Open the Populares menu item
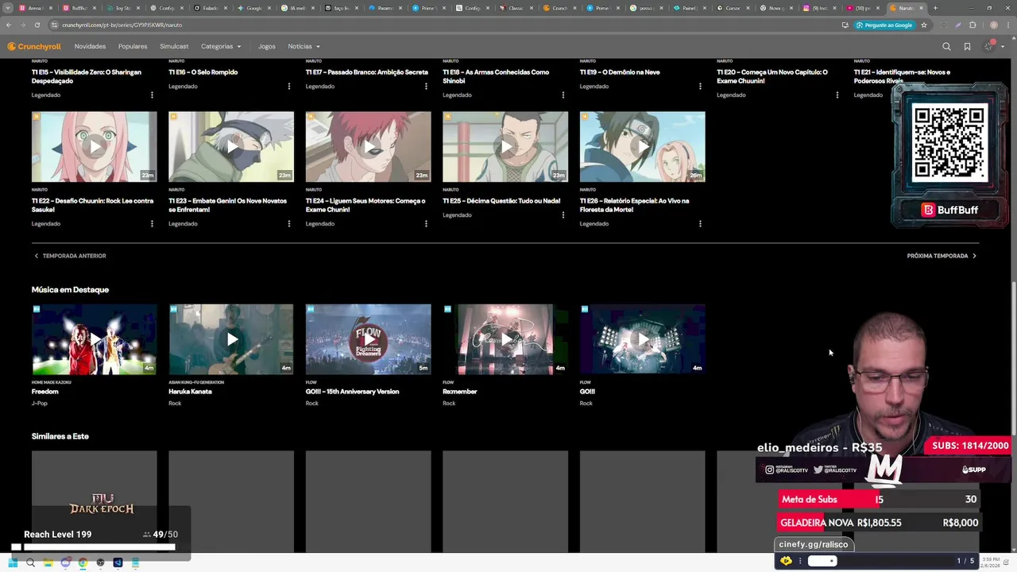 tap(133, 47)
